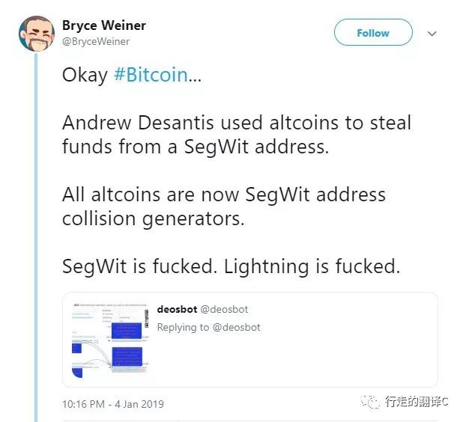Open Bryce Weiner's cartoon profile avatar
This screenshot has height=422, width=463.
click(36, 34)
